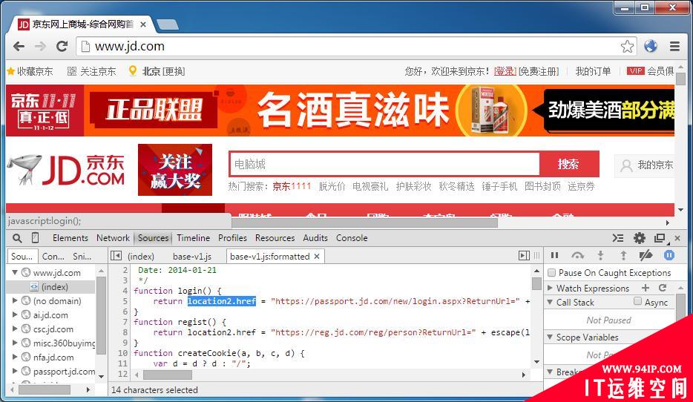Viewport: 693px width, 402px height.
Task: Open the Audits panel
Action: [315, 238]
